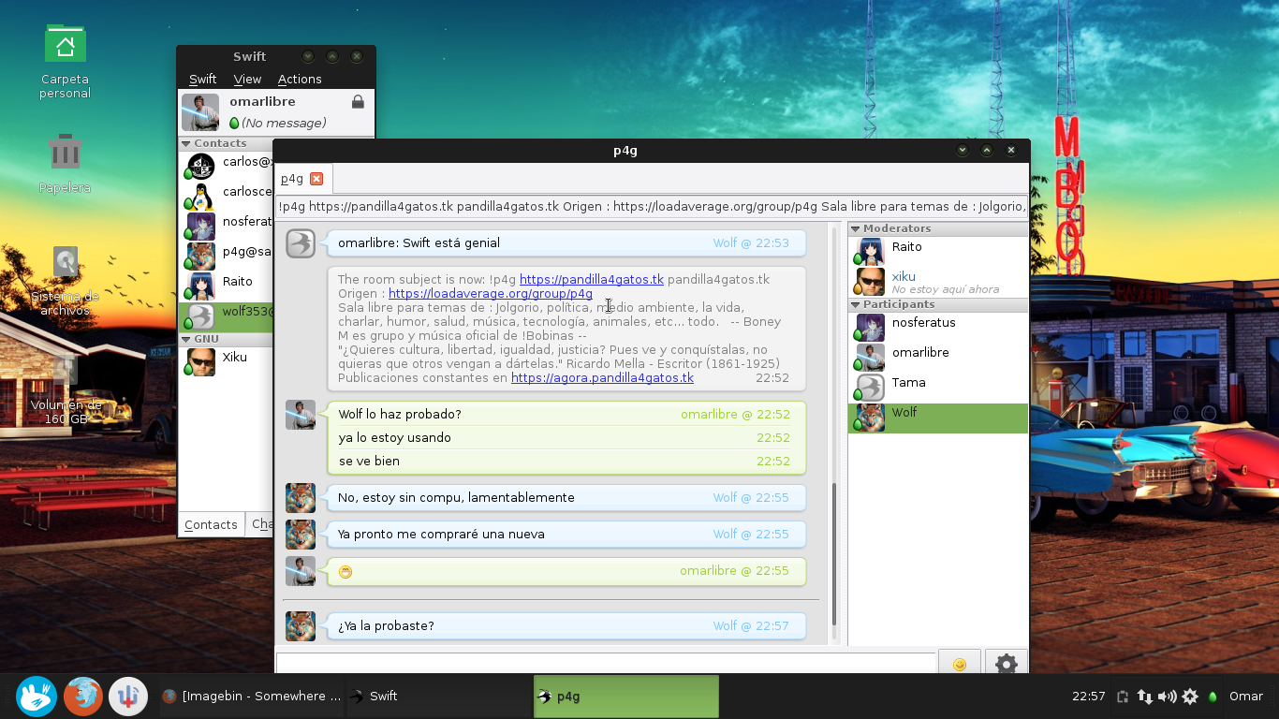Screen dimensions: 1279x719
Task: Click the clipboard tray icon
Action: (x=1123, y=697)
